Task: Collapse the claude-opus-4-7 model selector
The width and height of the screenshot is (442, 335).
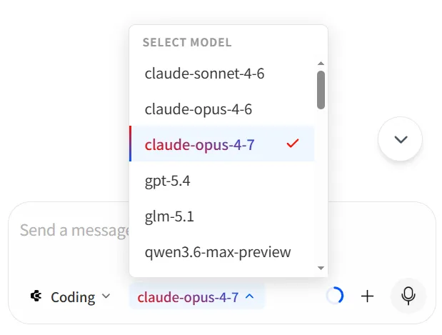Action: point(188,296)
